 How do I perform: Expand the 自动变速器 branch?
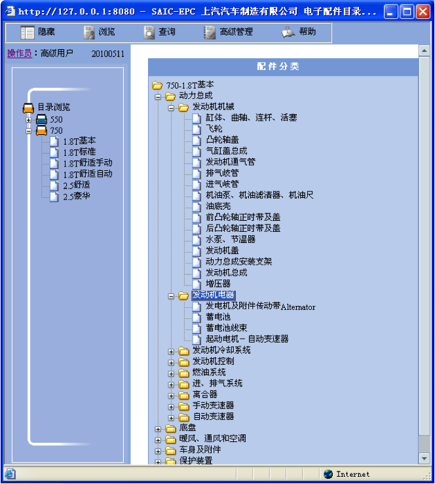click(171, 418)
